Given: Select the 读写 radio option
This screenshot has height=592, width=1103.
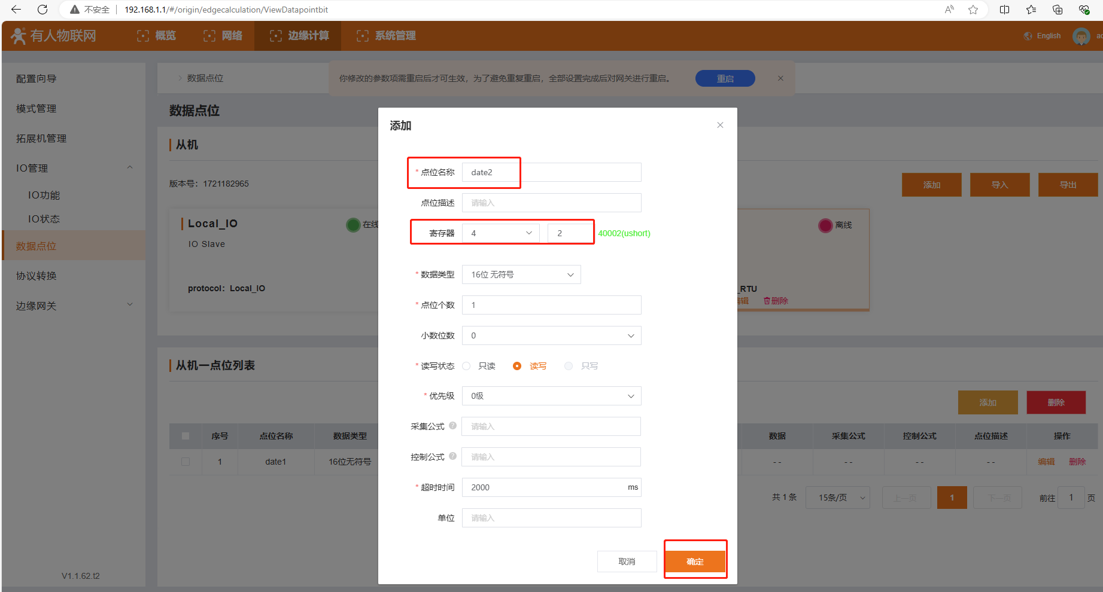Looking at the screenshot, I should coord(517,366).
